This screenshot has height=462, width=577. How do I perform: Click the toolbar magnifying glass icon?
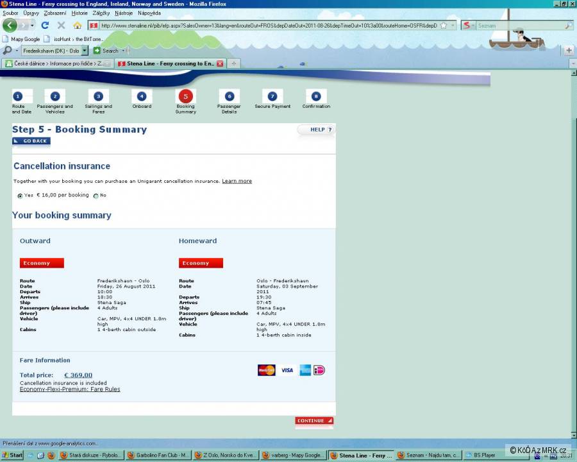tap(7, 51)
